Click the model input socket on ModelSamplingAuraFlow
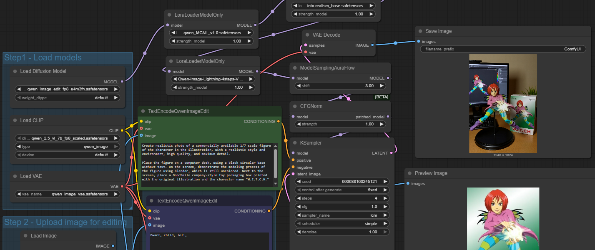The height and width of the screenshot is (250, 595). coord(293,78)
